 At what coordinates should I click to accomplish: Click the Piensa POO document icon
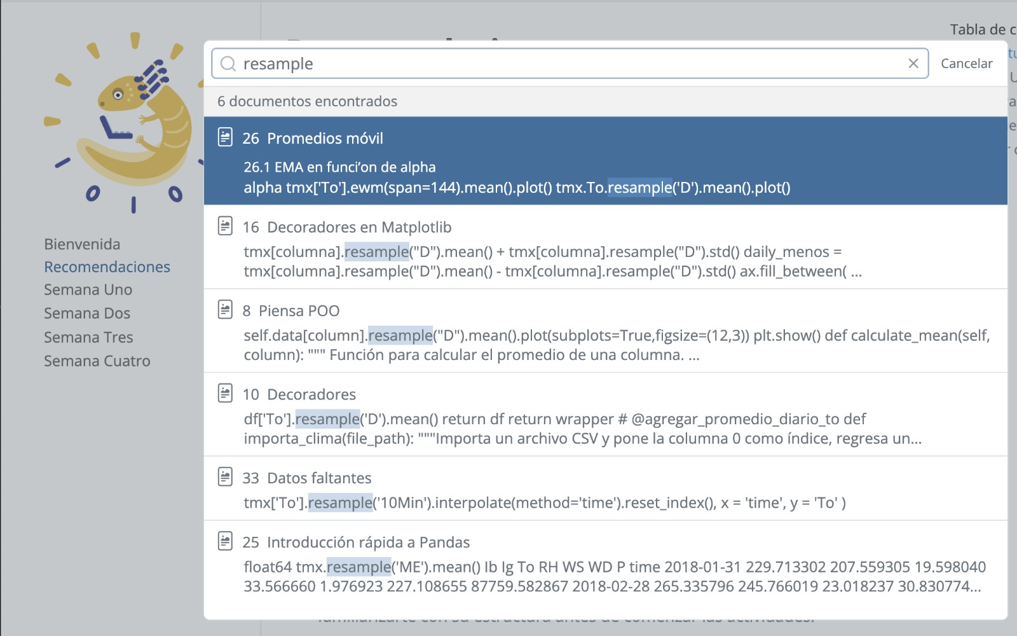pyautogui.click(x=225, y=310)
